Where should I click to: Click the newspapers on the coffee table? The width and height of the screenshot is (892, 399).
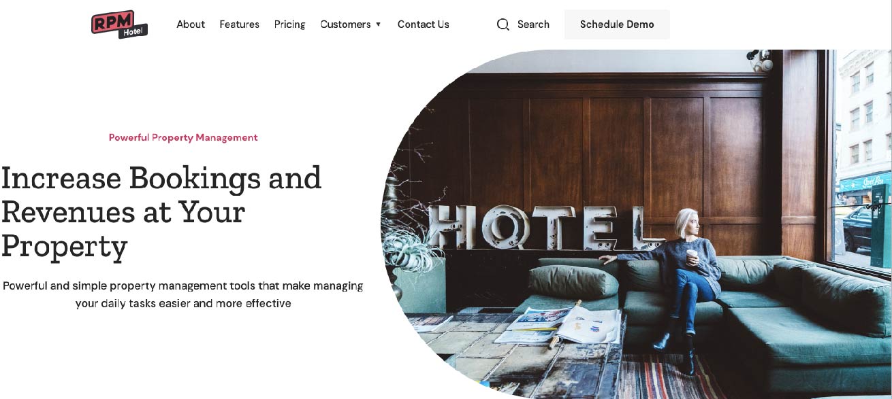[x=558, y=324]
